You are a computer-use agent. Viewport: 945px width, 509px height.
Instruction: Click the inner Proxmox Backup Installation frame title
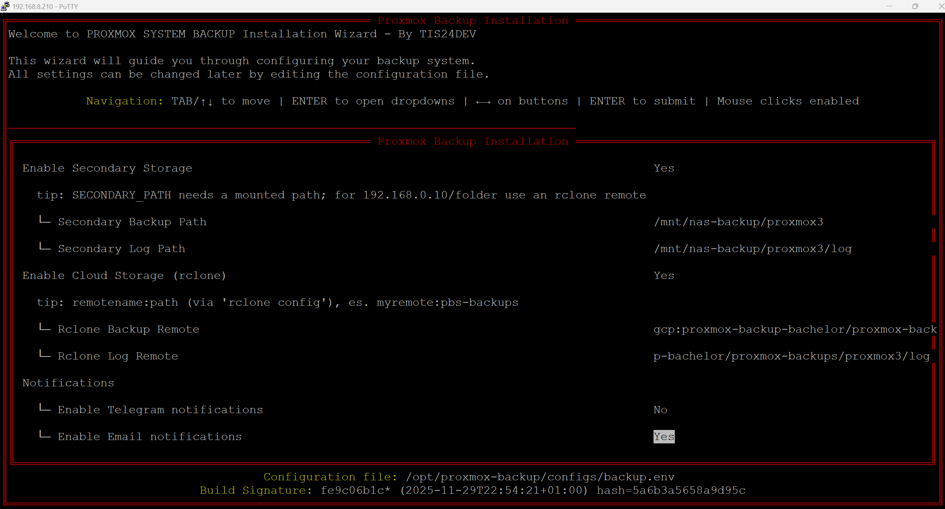[472, 141]
